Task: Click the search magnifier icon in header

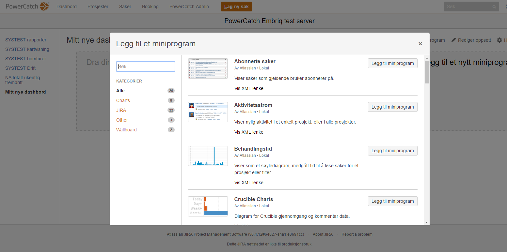Action: coord(494,7)
